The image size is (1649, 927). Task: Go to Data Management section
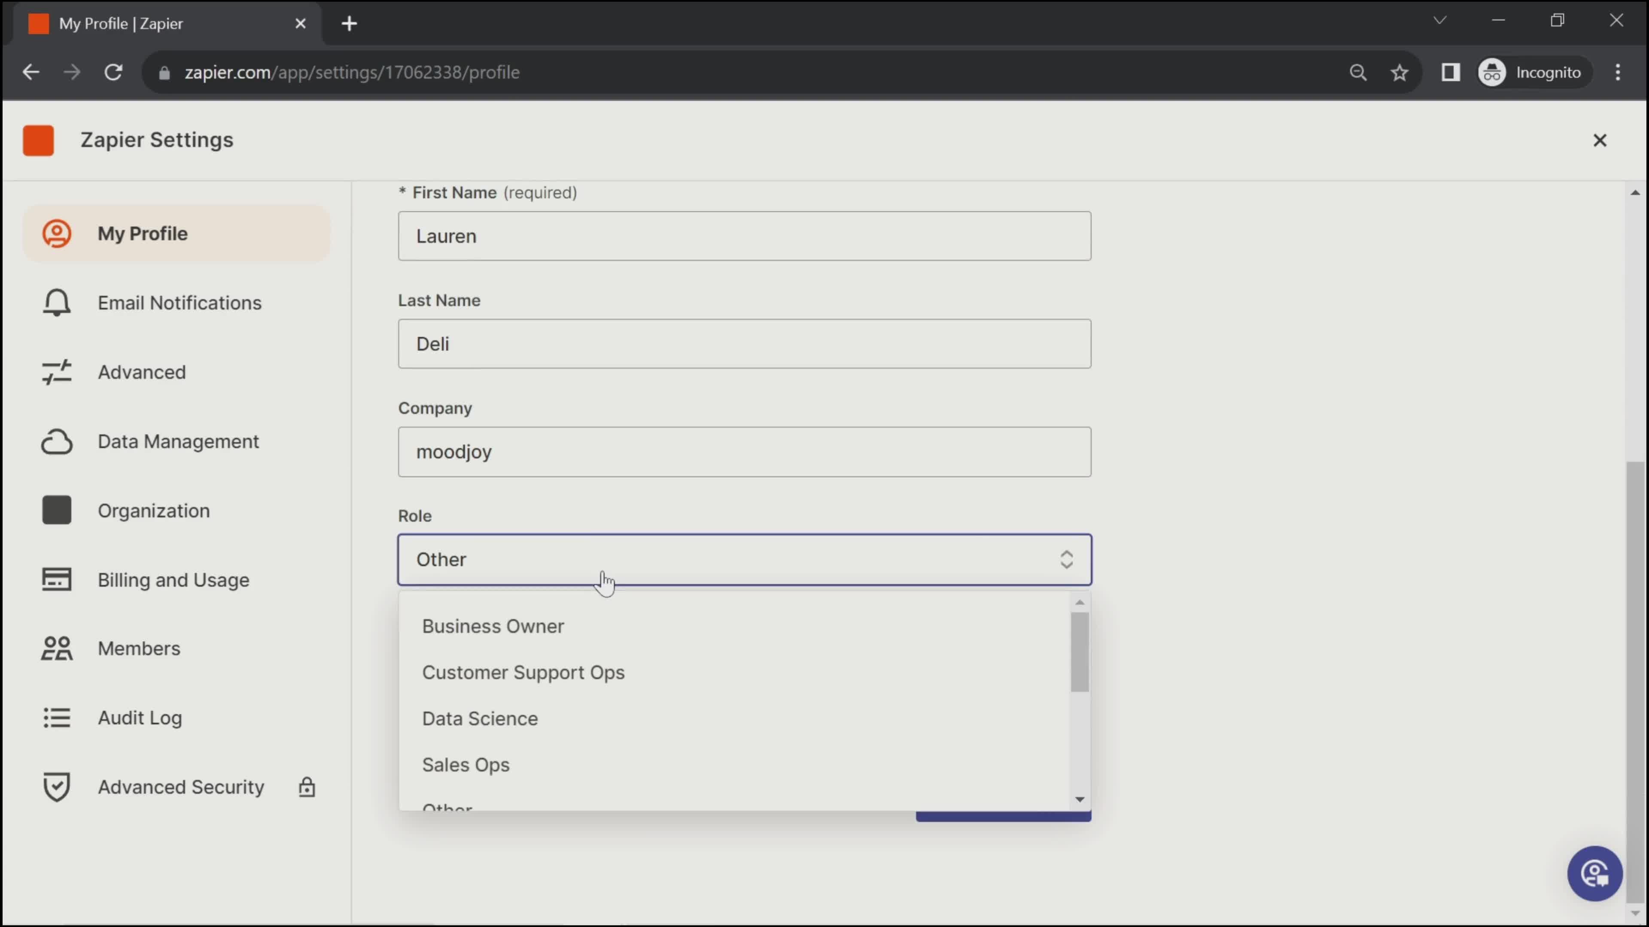pyautogui.click(x=176, y=442)
